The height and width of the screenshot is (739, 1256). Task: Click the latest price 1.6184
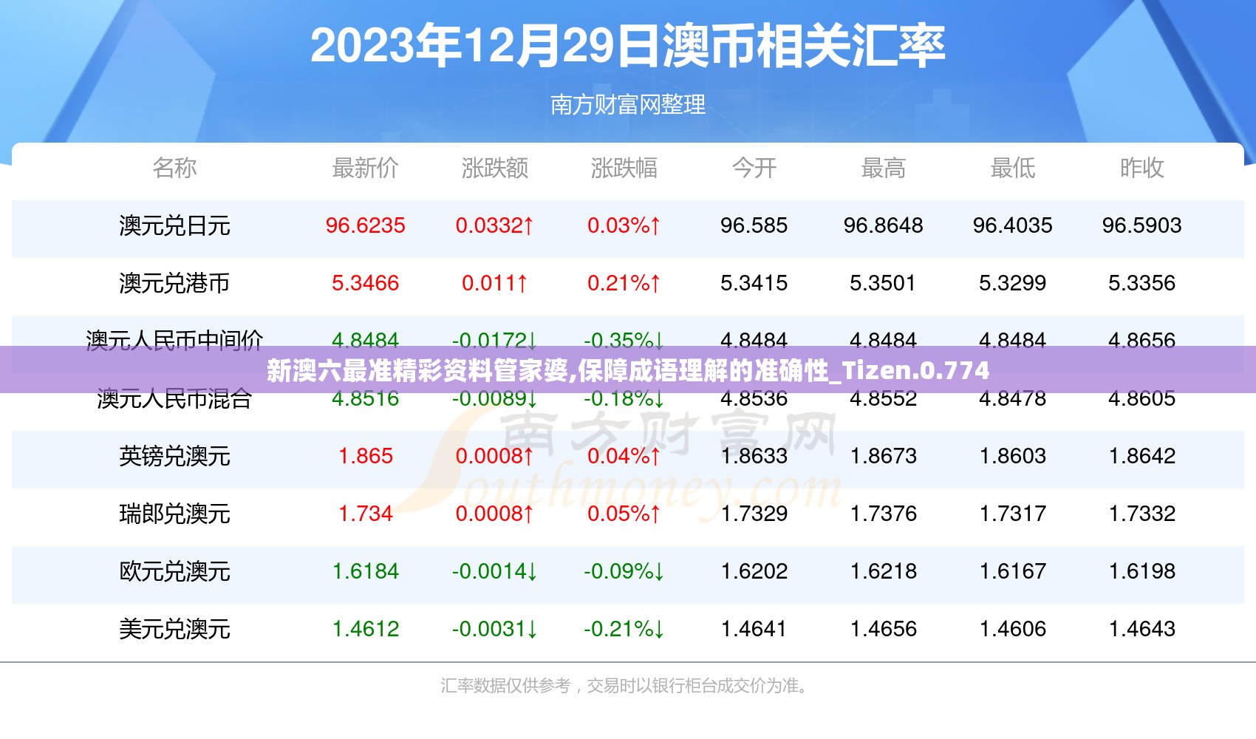366,571
